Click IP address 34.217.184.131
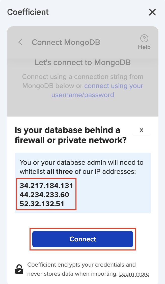Image resolution: width=165 pixels, height=284 pixels. pos(46,186)
